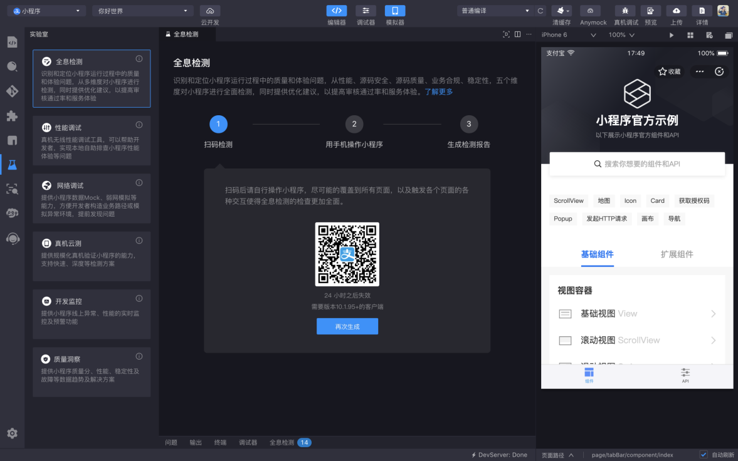Click the info icon on 质量洞察 card

click(139, 356)
